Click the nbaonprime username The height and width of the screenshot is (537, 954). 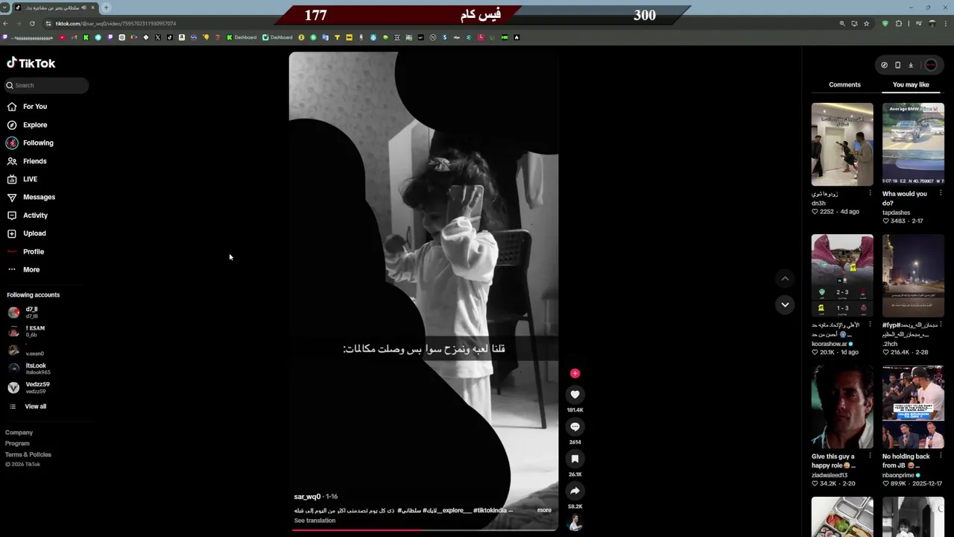click(x=898, y=475)
